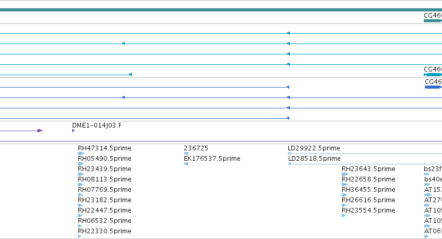
Task: Select the arrow glyph under RH23643.5prime
Action: [345, 174]
